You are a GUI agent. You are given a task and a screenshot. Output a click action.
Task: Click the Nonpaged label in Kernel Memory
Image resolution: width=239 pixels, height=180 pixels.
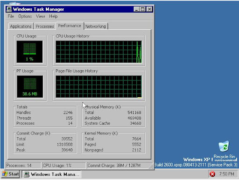click(94, 150)
